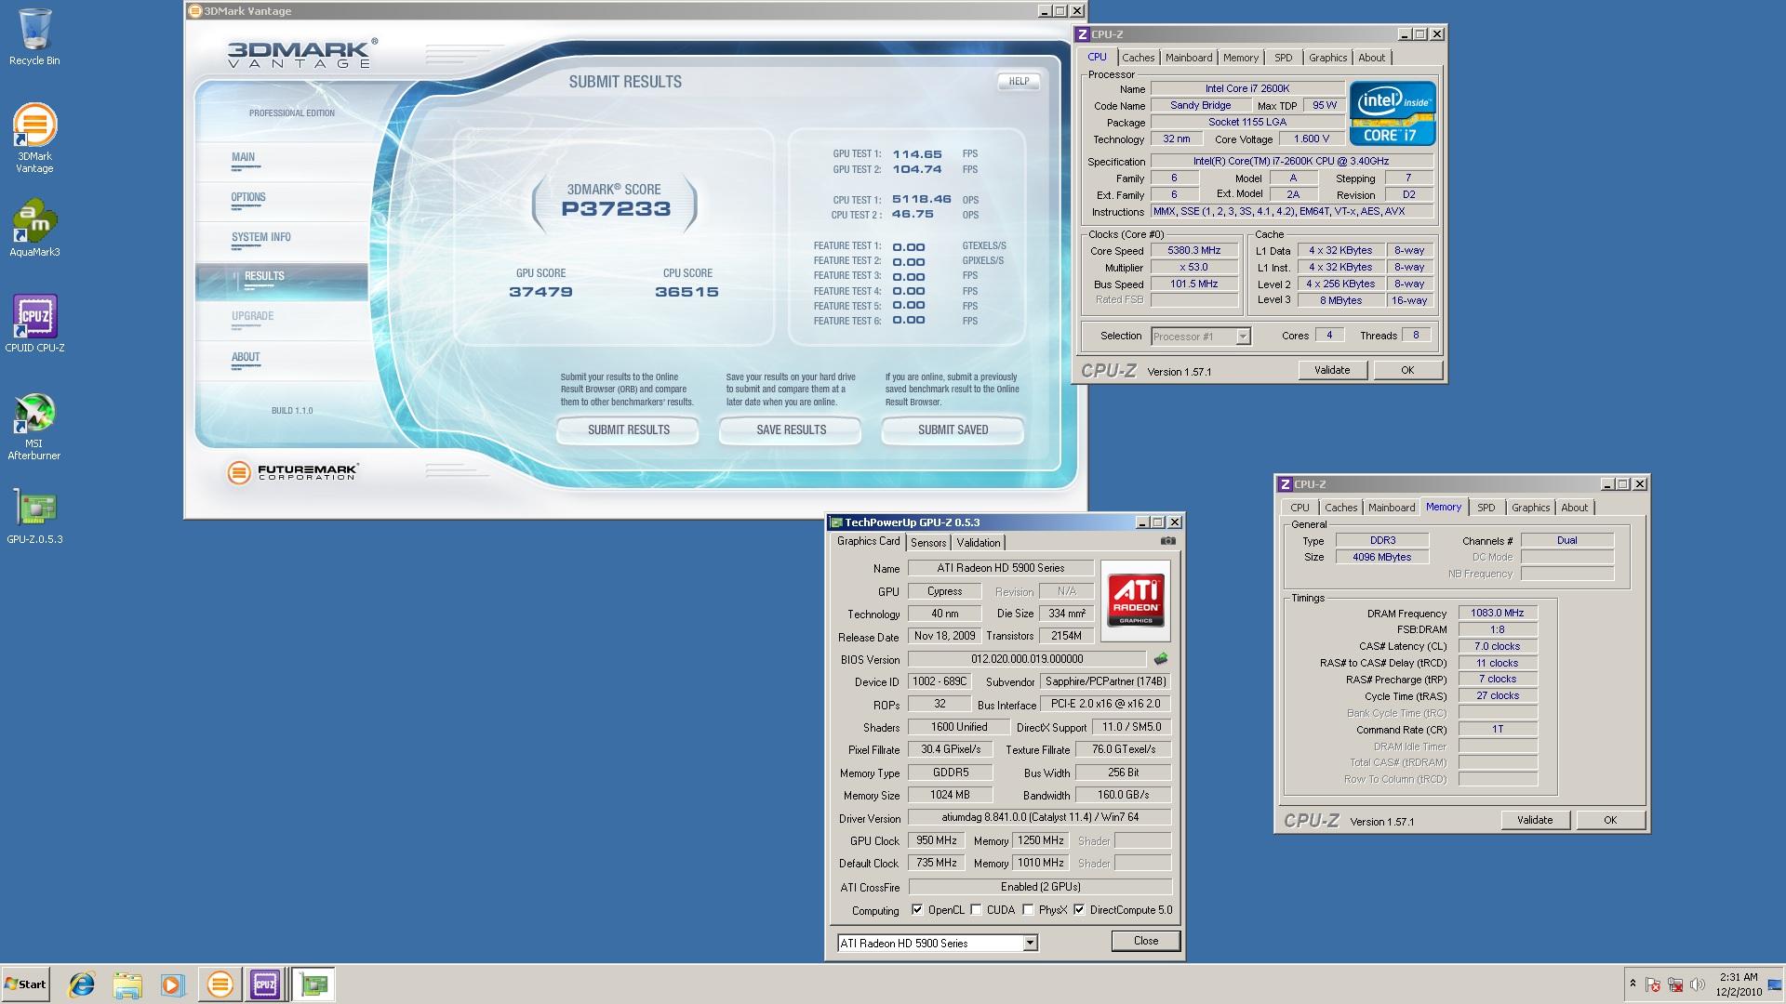Click the Intel Core i7 logo in CPU-Z
Screen dimensions: 1786x1004
(x=1393, y=113)
